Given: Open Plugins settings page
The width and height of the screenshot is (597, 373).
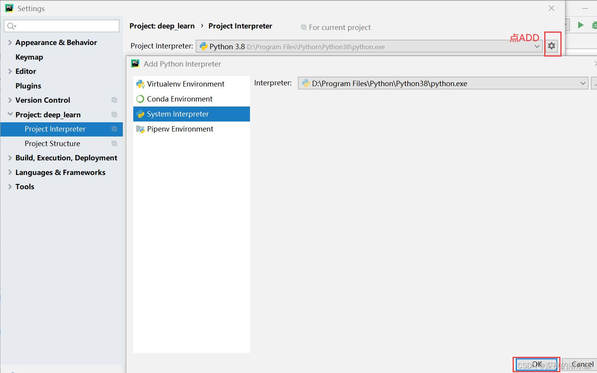Looking at the screenshot, I should (x=28, y=86).
